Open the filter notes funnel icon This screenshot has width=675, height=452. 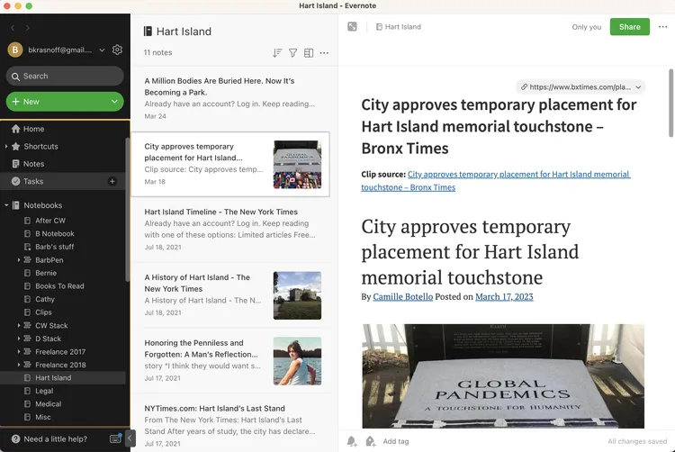coord(292,53)
